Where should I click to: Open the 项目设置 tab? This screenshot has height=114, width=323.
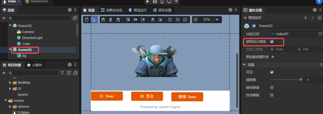162,10
